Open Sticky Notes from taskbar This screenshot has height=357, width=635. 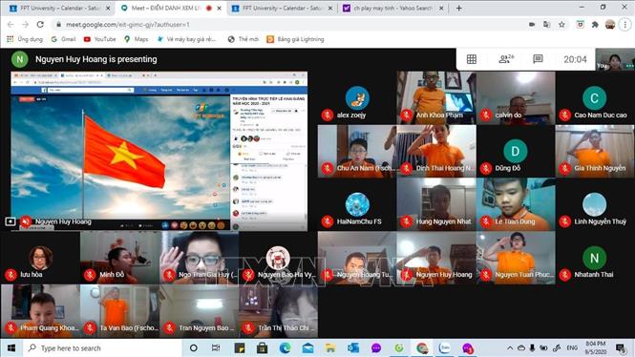coord(240,348)
